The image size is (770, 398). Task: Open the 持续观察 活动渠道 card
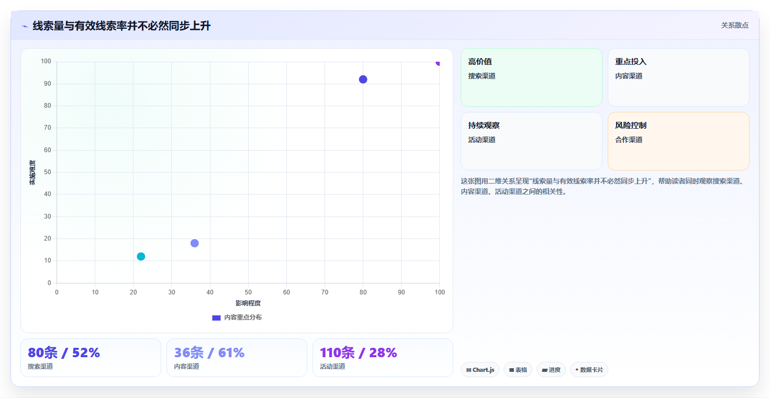click(x=531, y=141)
